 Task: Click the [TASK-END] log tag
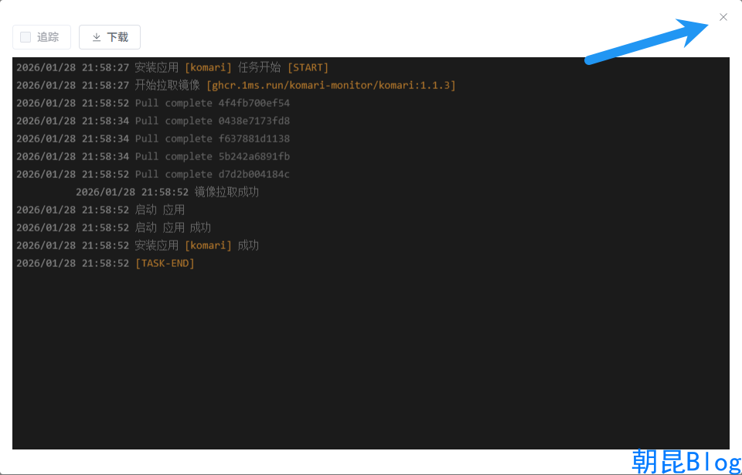pos(165,263)
